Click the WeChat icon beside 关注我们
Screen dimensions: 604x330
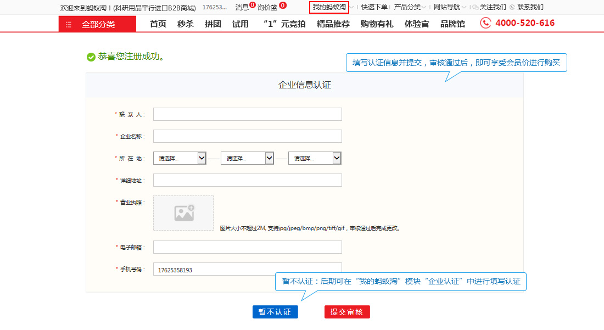(476, 7)
